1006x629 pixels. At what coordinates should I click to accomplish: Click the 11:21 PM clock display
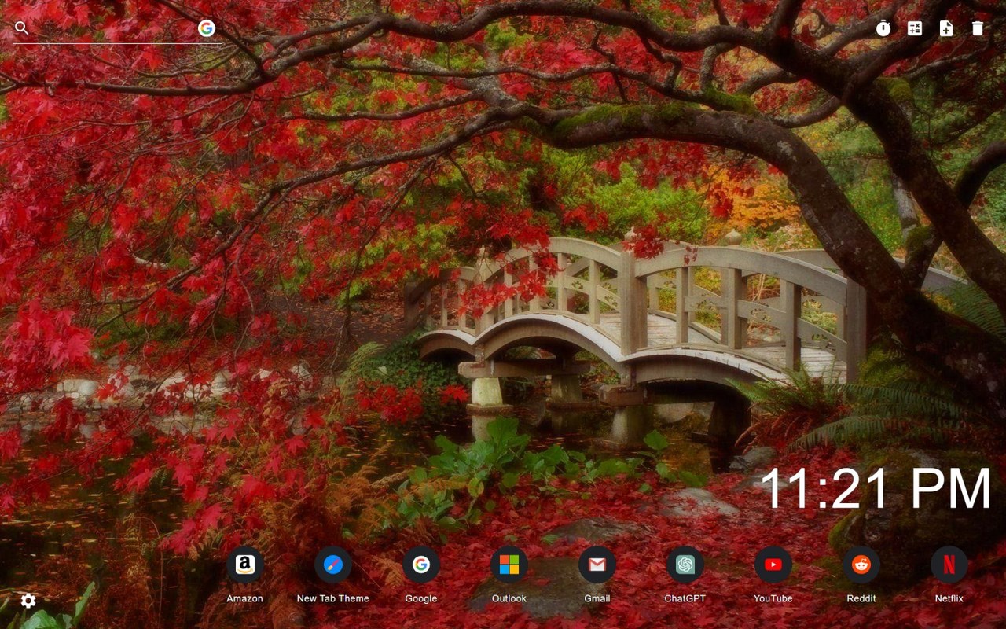(x=876, y=488)
